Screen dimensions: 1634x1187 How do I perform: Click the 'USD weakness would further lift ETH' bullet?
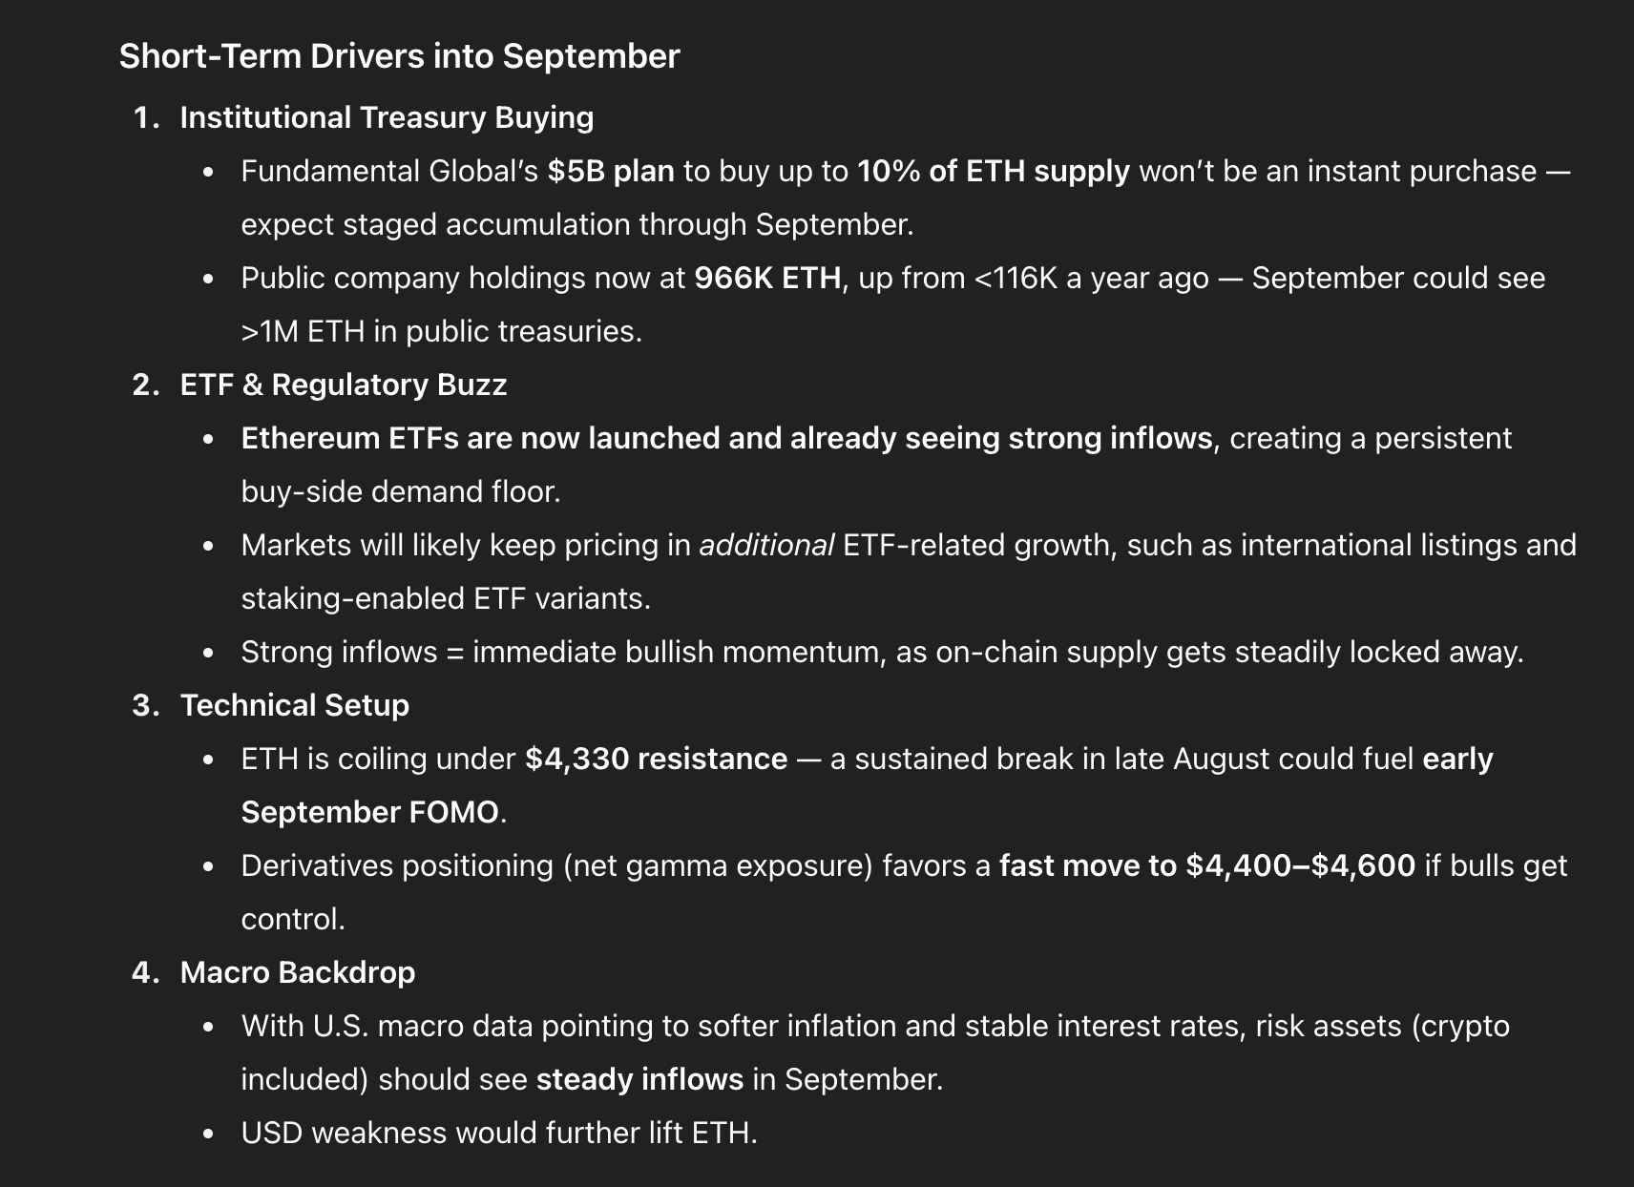click(499, 1133)
